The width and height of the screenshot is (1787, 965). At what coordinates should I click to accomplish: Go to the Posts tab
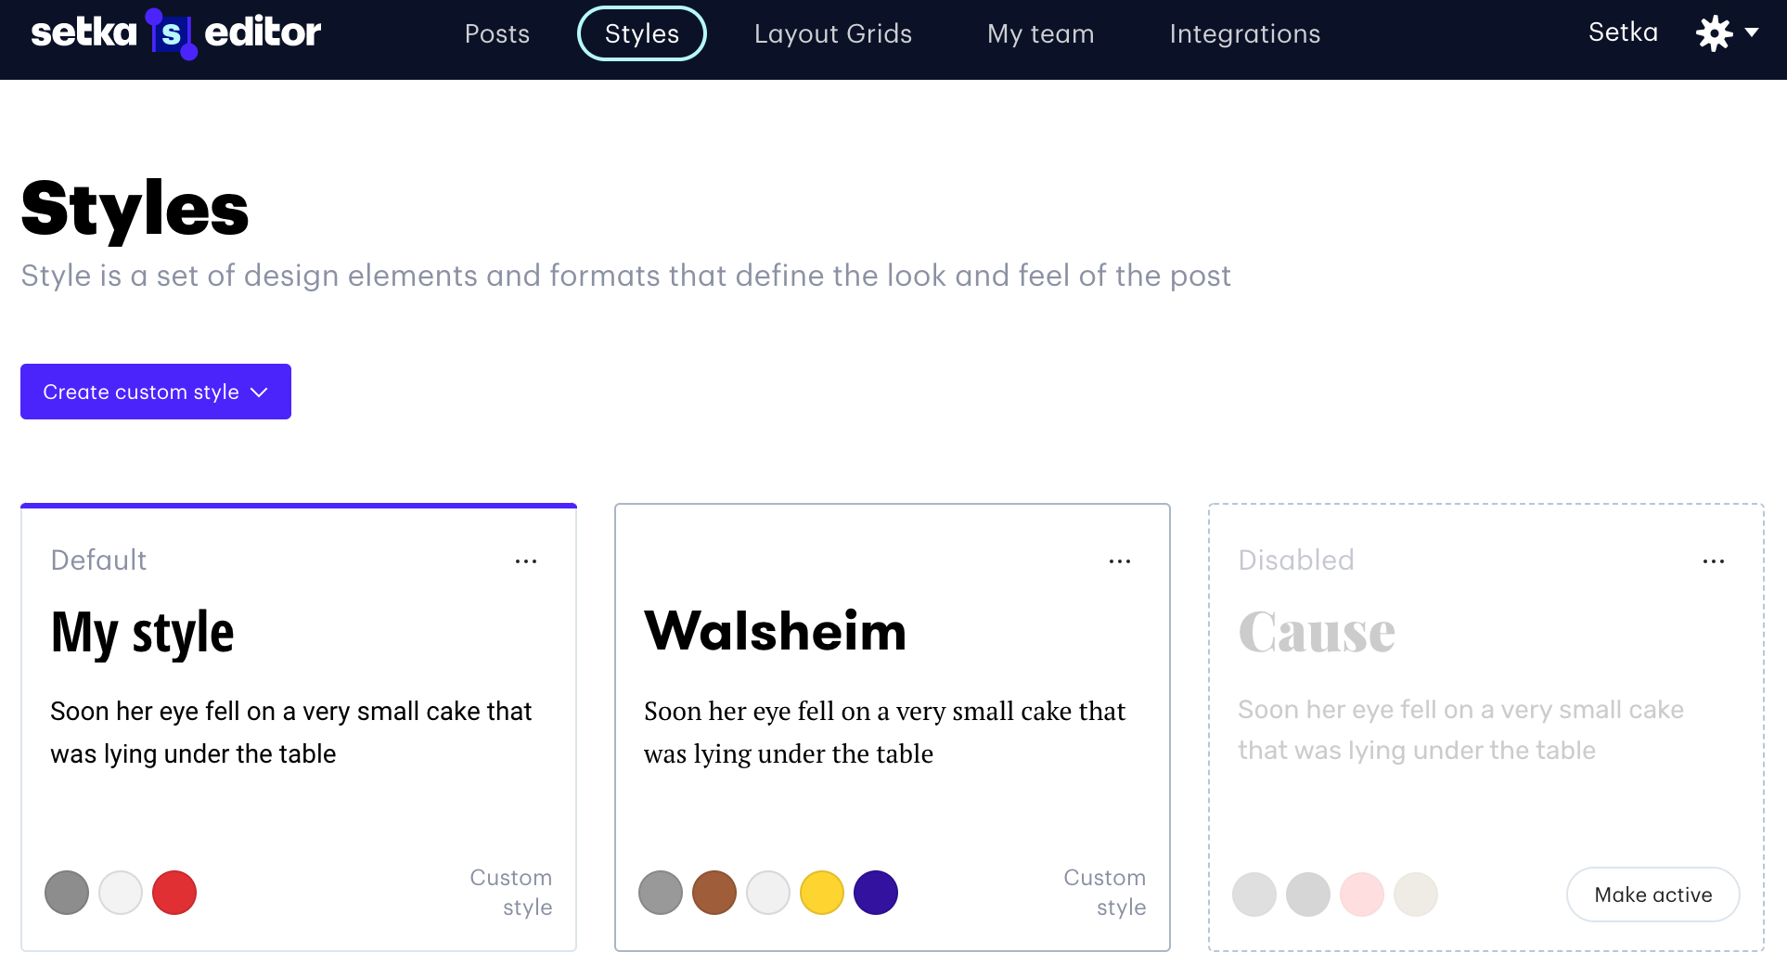tap(497, 33)
